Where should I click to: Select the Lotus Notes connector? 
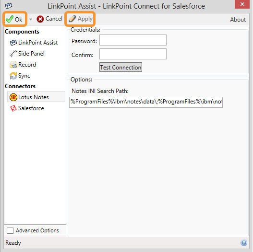pyautogui.click(x=36, y=97)
